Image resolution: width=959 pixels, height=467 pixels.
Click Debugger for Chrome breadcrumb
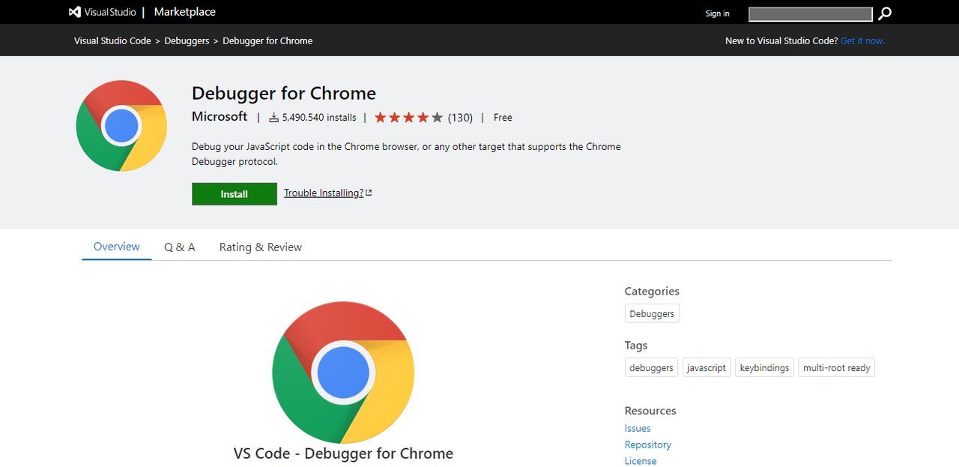(267, 40)
